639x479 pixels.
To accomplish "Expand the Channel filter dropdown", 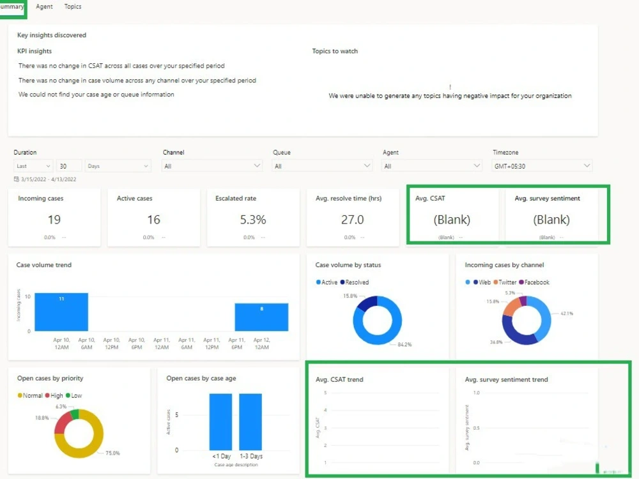I will coord(212,166).
